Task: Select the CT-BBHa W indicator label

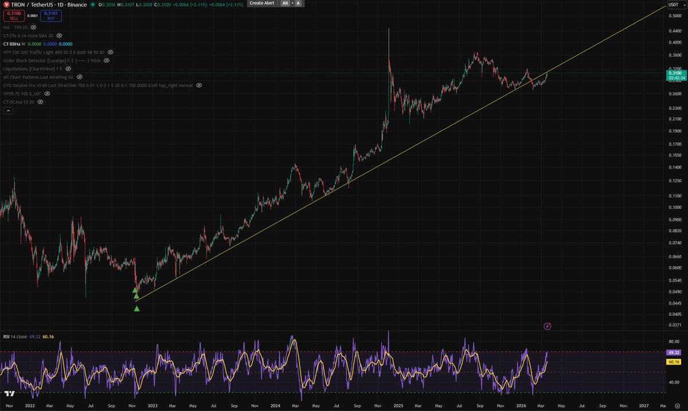Action: coord(14,44)
